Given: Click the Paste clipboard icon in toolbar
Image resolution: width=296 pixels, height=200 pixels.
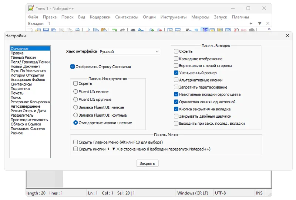Looking at the screenshot, I should (104, 30).
